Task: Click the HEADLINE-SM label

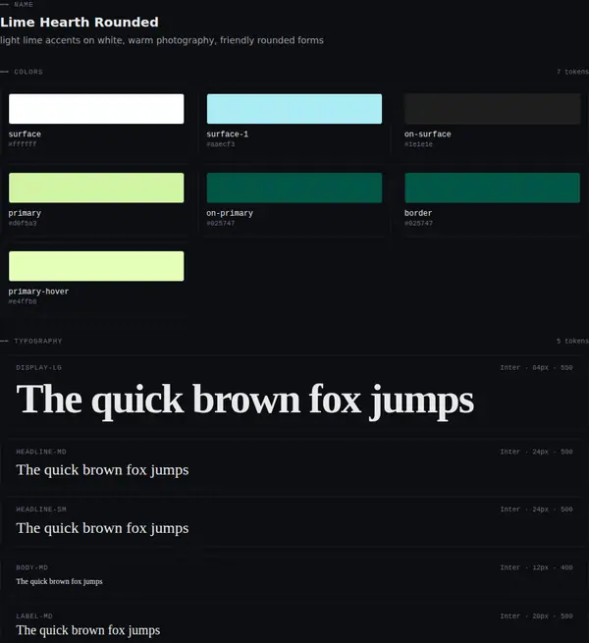Action: click(41, 509)
